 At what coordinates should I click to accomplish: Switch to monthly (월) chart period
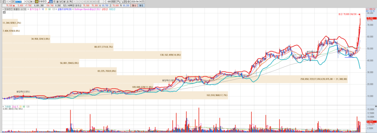tap(58, 1)
